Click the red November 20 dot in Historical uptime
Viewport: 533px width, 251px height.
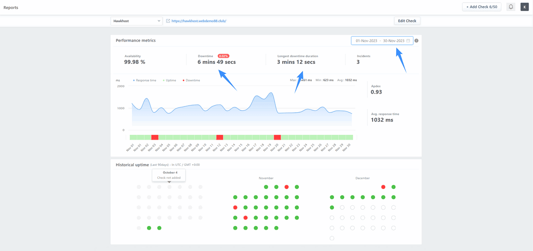[245, 218]
